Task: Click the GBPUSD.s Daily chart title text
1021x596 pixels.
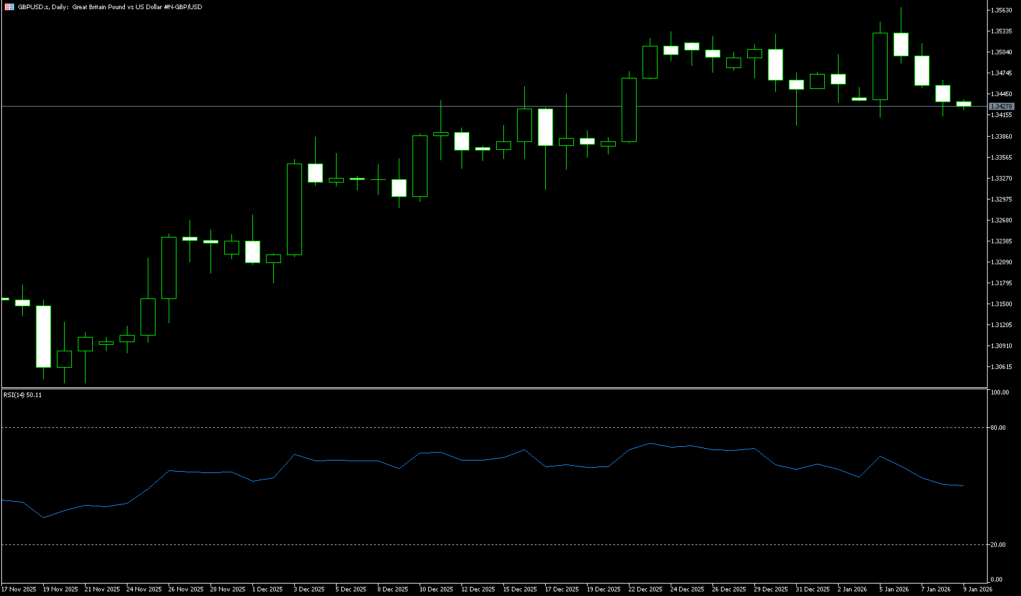Action: [x=110, y=7]
